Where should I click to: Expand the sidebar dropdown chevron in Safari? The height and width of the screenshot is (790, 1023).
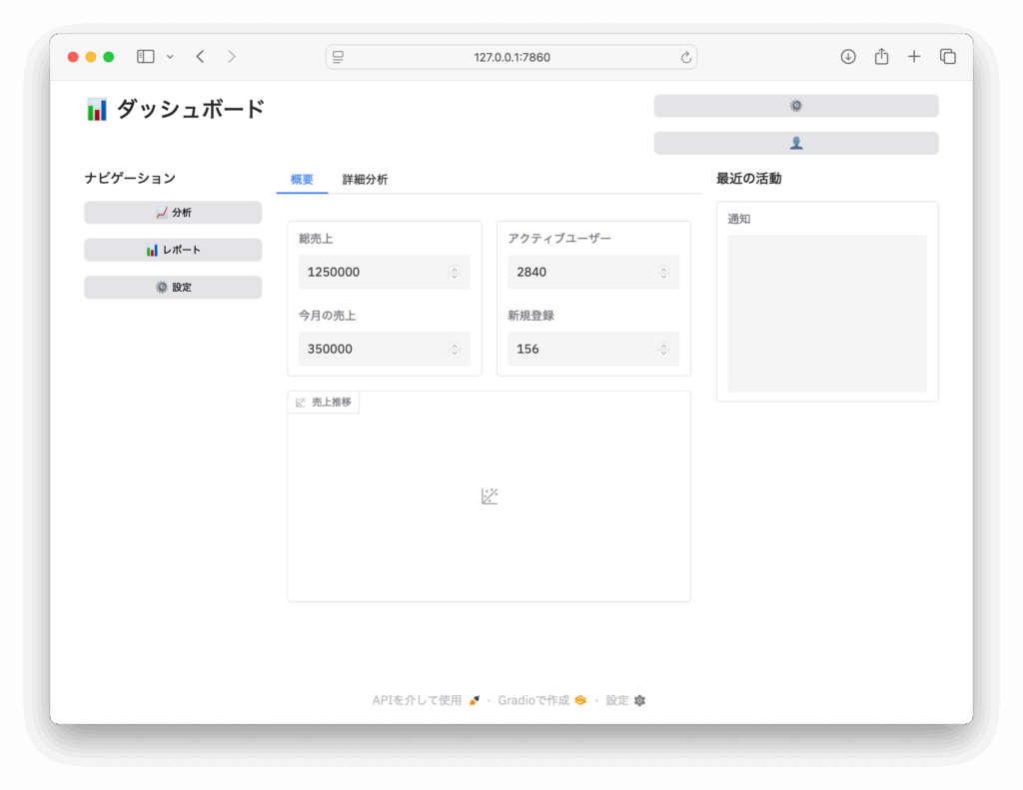tap(170, 57)
